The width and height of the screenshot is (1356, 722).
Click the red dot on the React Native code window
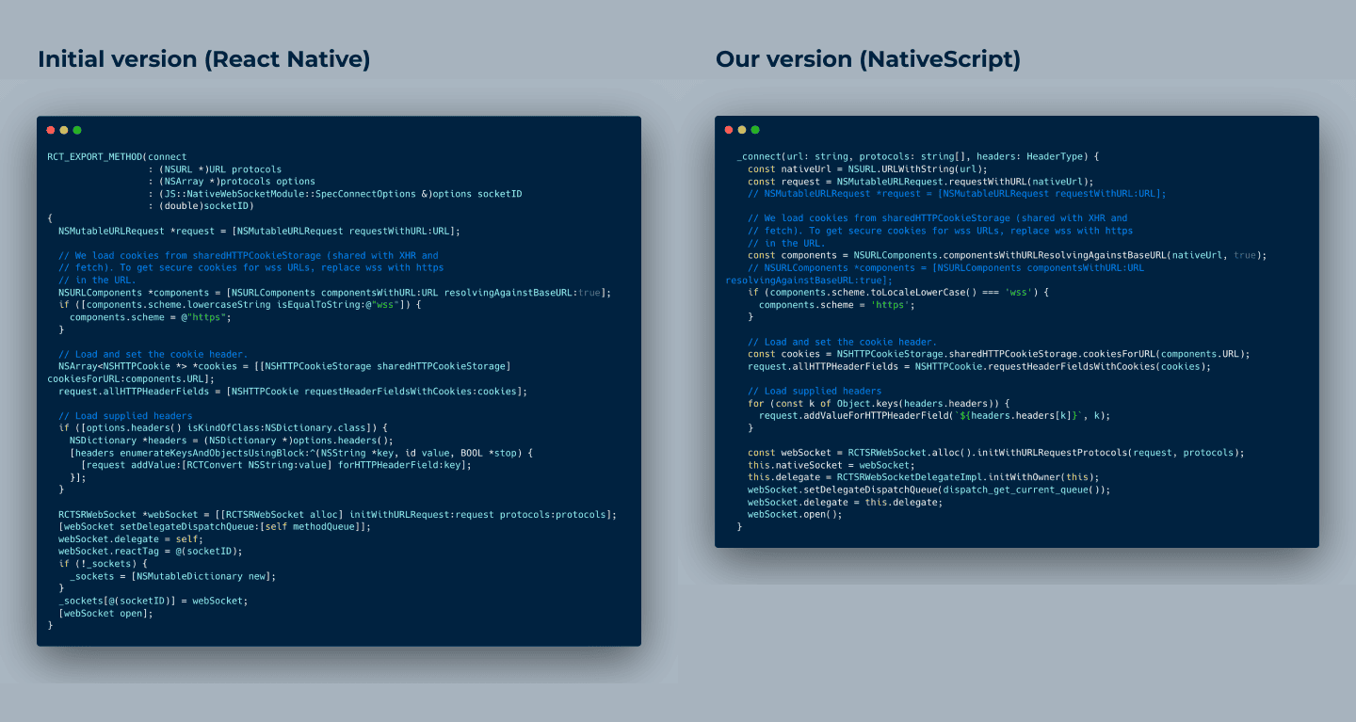pos(51,130)
